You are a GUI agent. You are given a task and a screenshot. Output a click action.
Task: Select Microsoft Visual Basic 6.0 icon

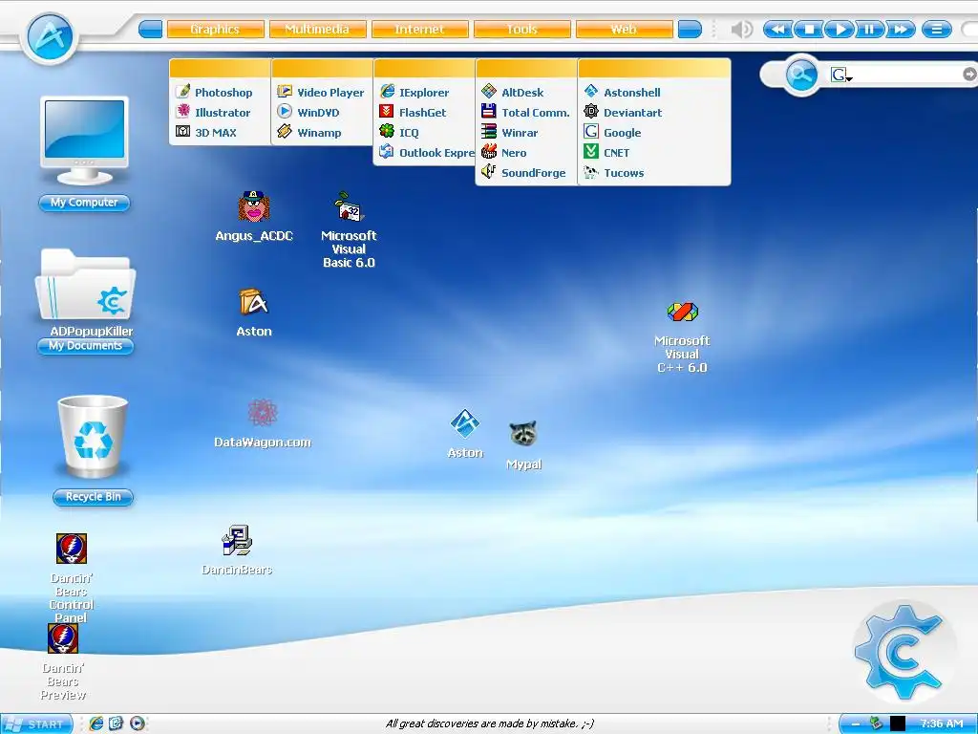(x=349, y=230)
